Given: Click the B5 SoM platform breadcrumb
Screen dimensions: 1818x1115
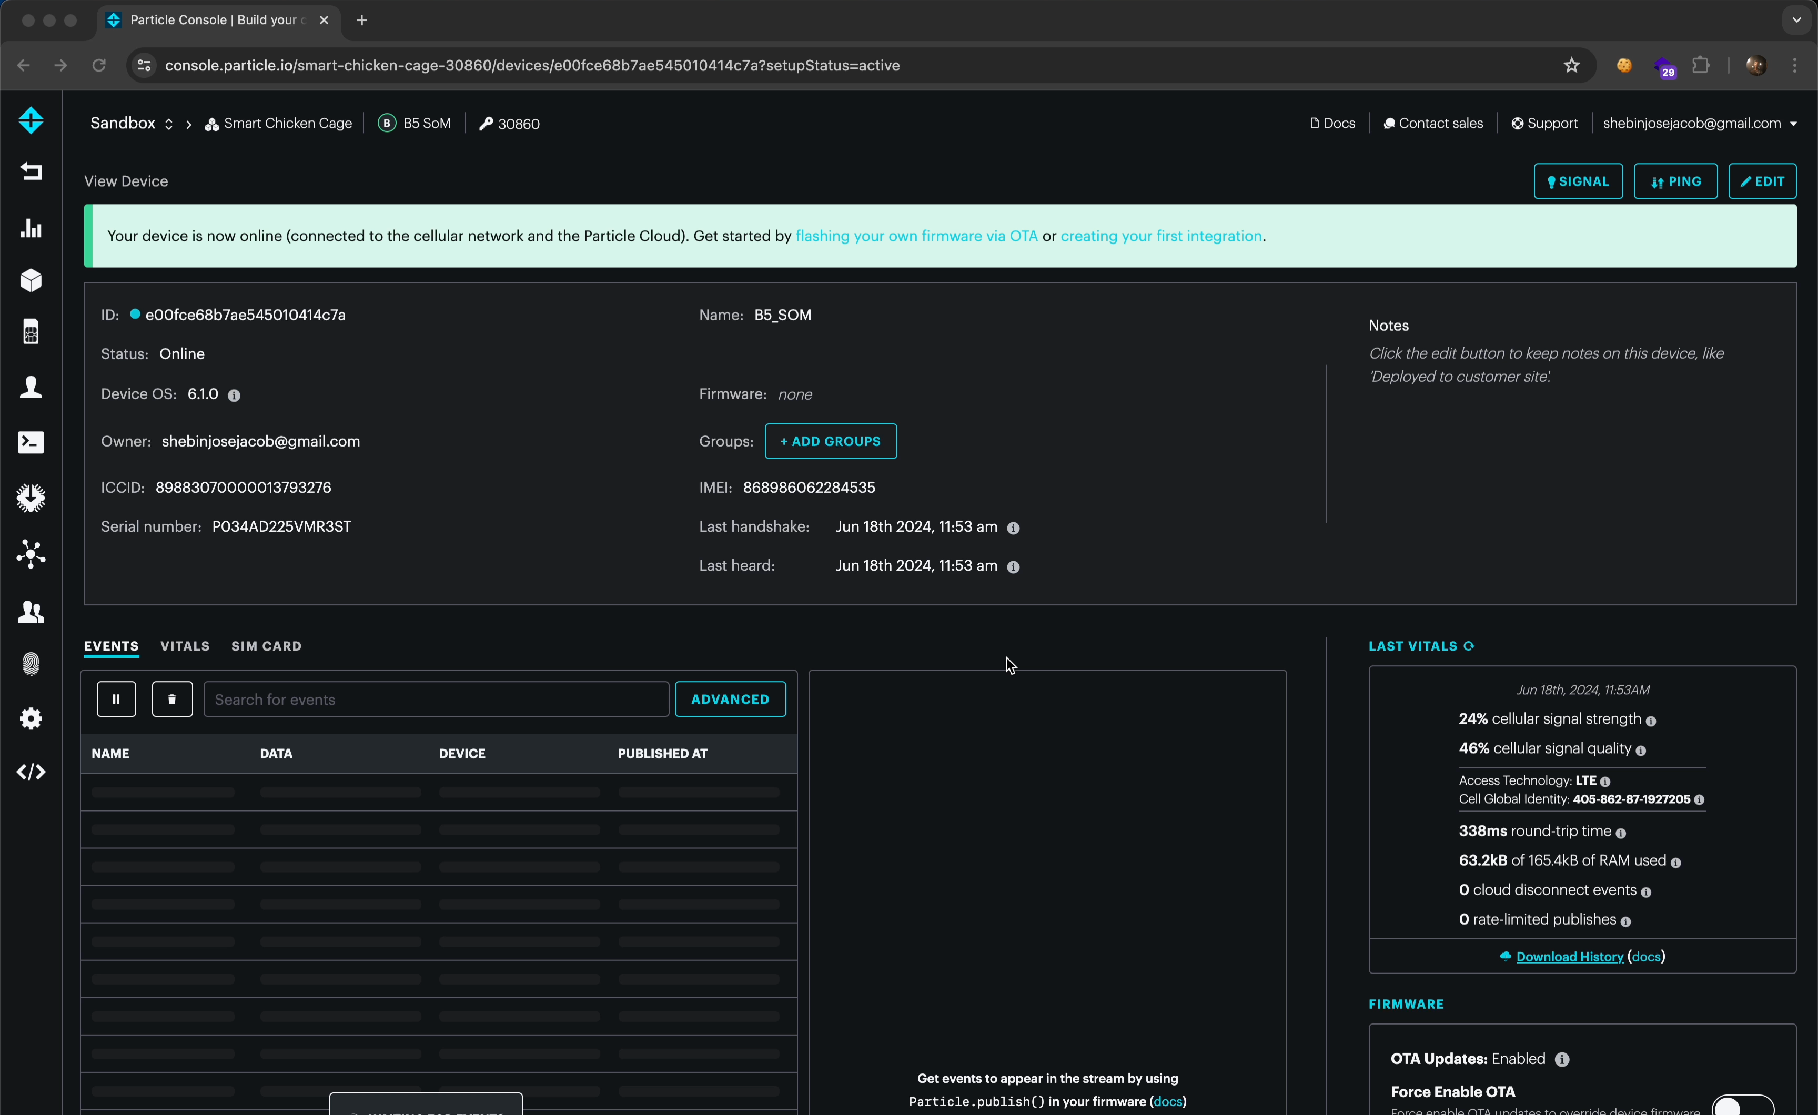Looking at the screenshot, I should coord(415,123).
